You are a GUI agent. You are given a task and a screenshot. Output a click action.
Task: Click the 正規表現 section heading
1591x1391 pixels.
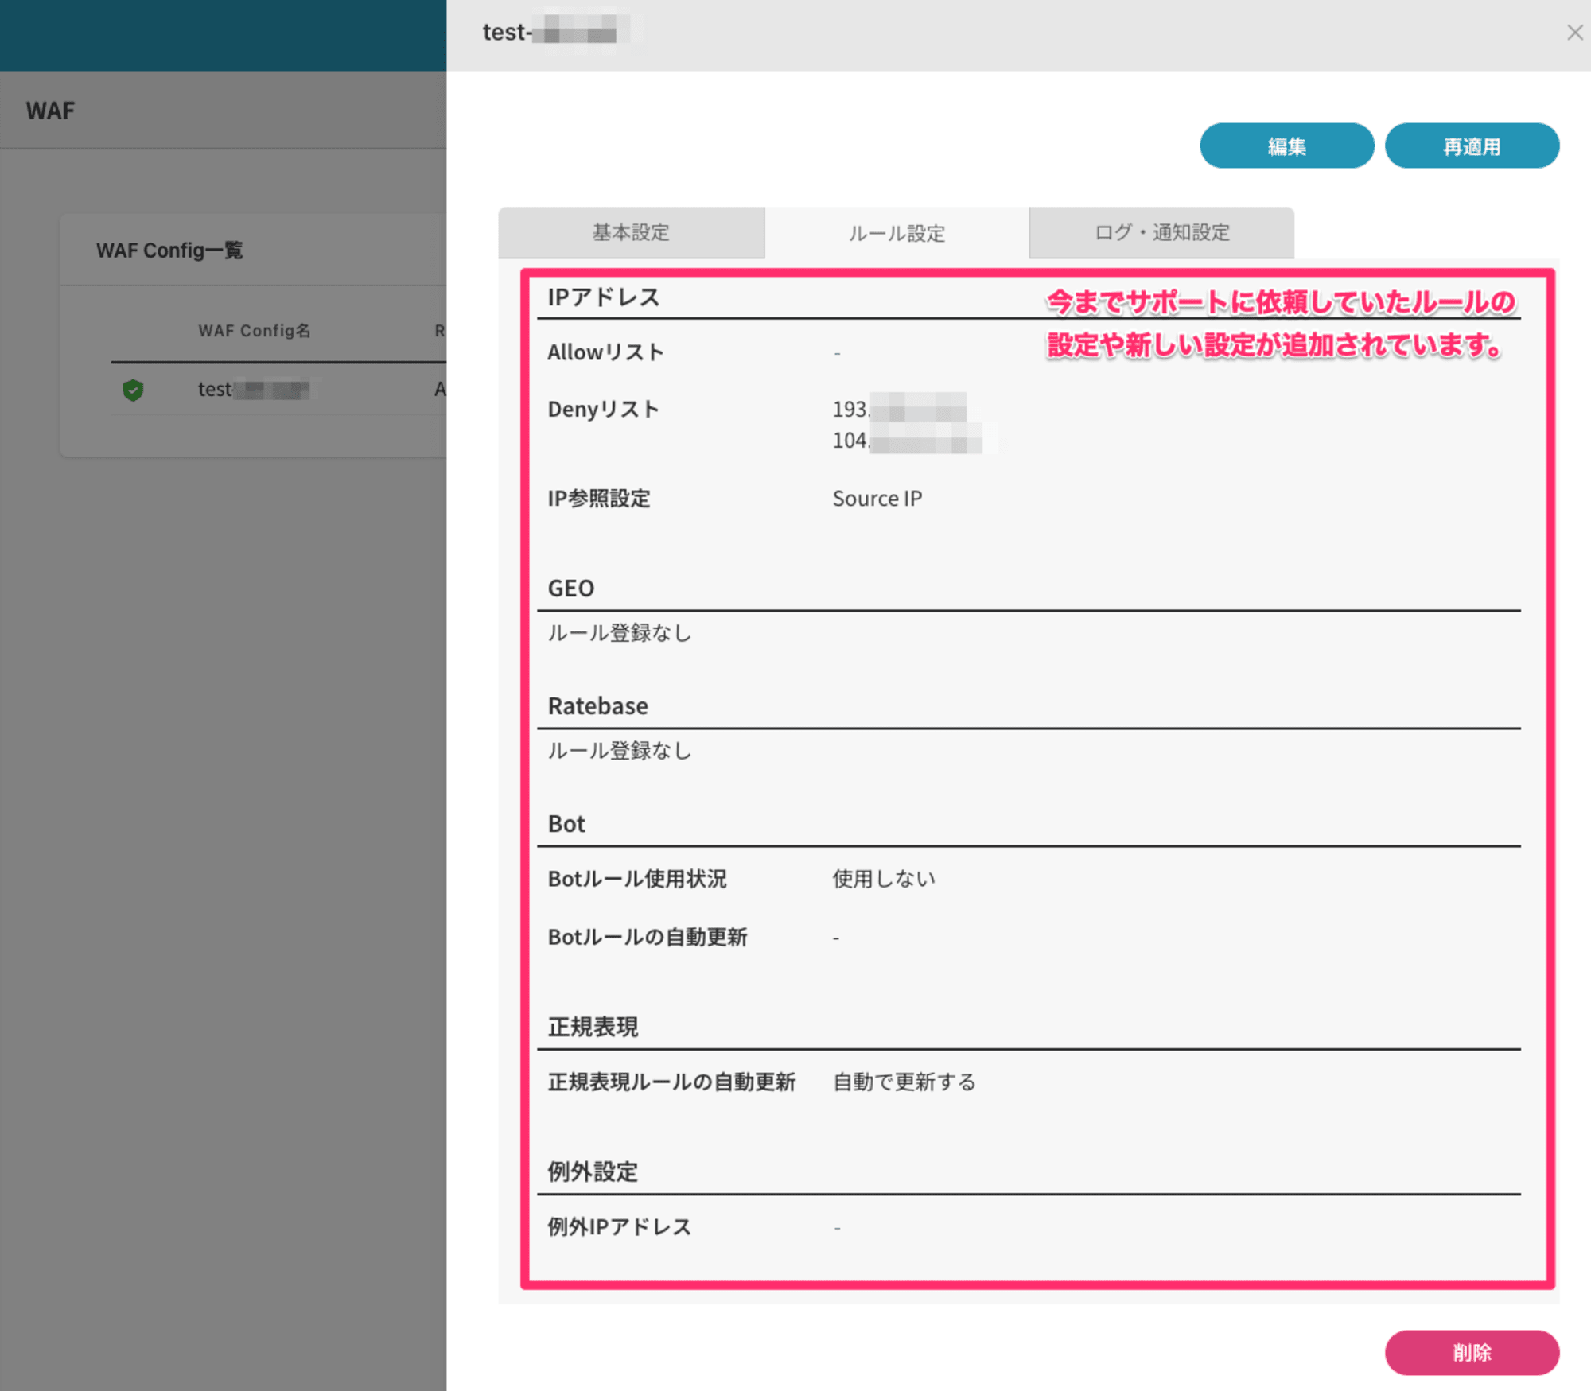593,1027
